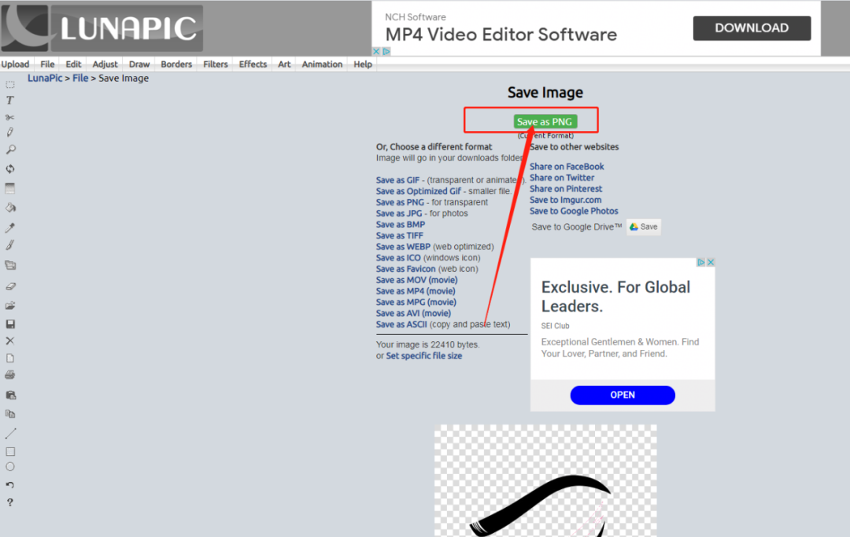Click Share on FaceBook link
Viewport: 850px width, 537px height.
click(x=567, y=167)
